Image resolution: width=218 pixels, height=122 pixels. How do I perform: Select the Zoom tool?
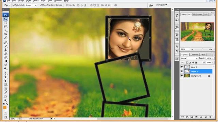[5, 100]
